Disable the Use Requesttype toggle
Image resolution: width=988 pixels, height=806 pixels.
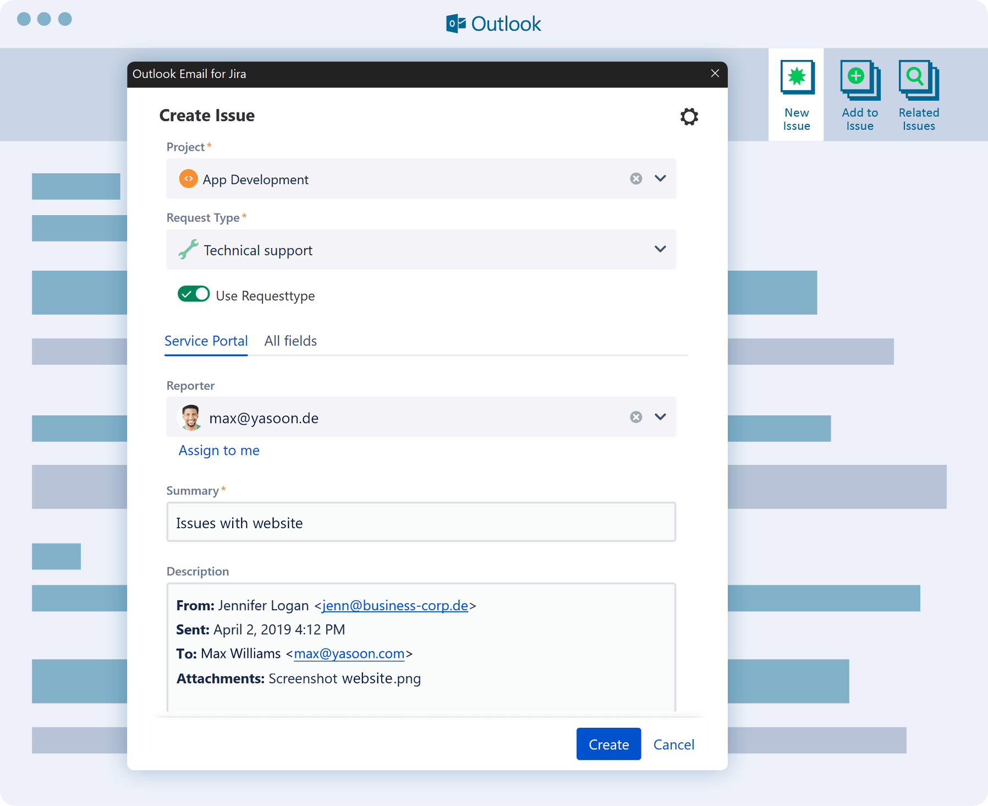[194, 294]
